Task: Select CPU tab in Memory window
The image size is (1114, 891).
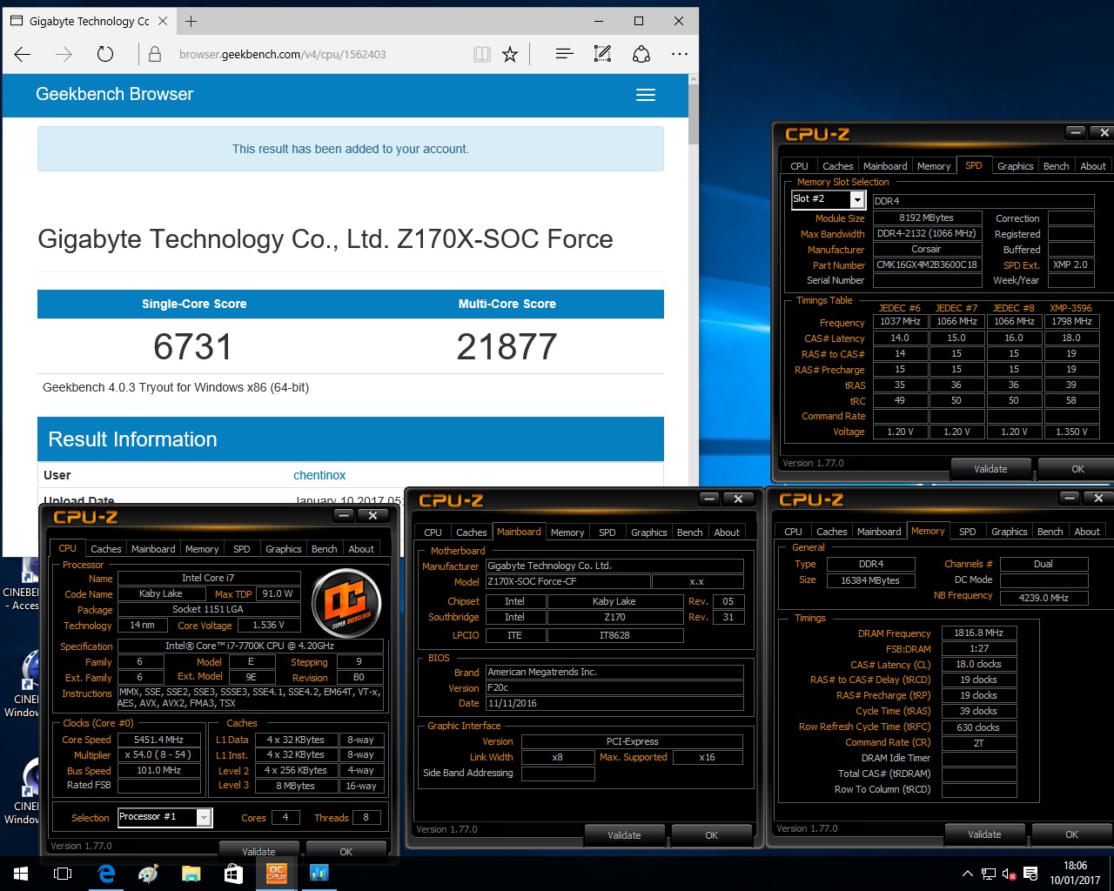Action: pyautogui.click(x=793, y=532)
